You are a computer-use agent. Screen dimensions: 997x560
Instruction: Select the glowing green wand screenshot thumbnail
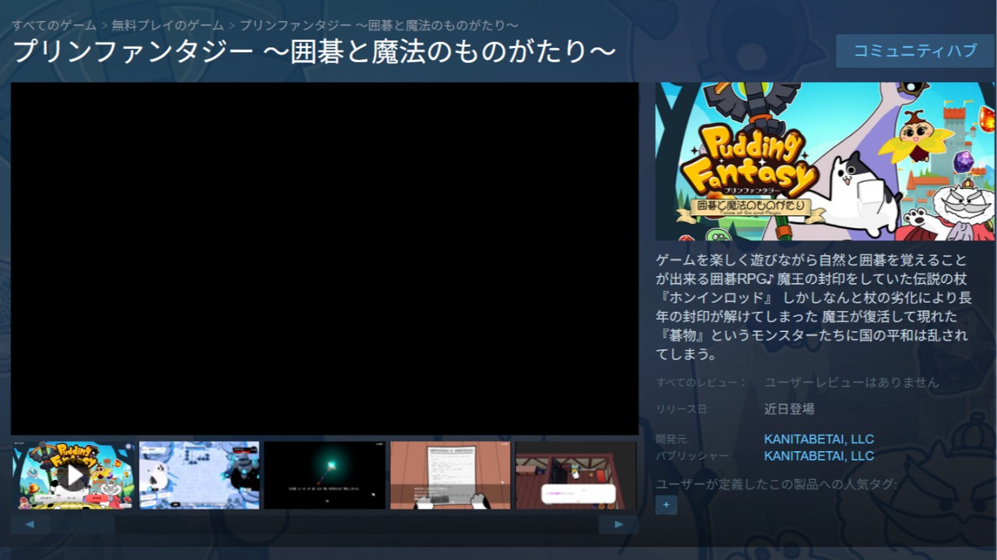point(324,475)
